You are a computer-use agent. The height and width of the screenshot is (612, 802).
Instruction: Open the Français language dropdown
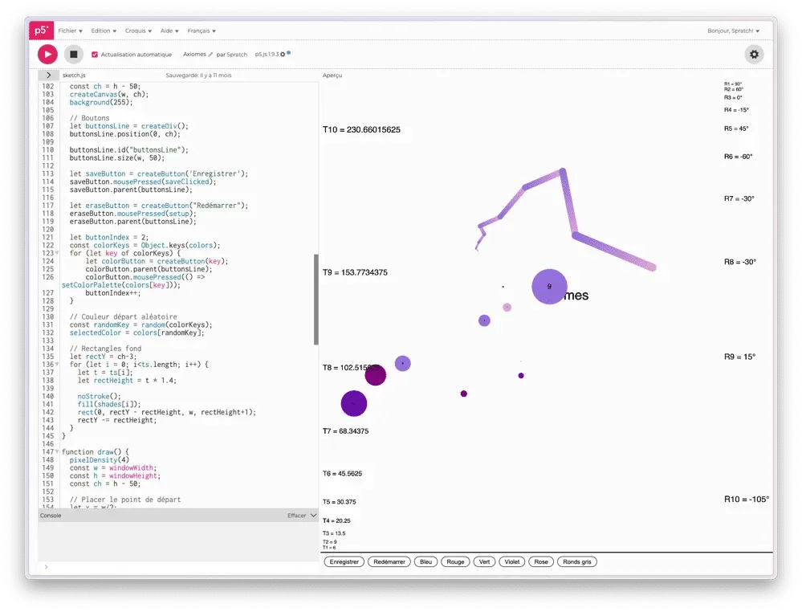(202, 31)
